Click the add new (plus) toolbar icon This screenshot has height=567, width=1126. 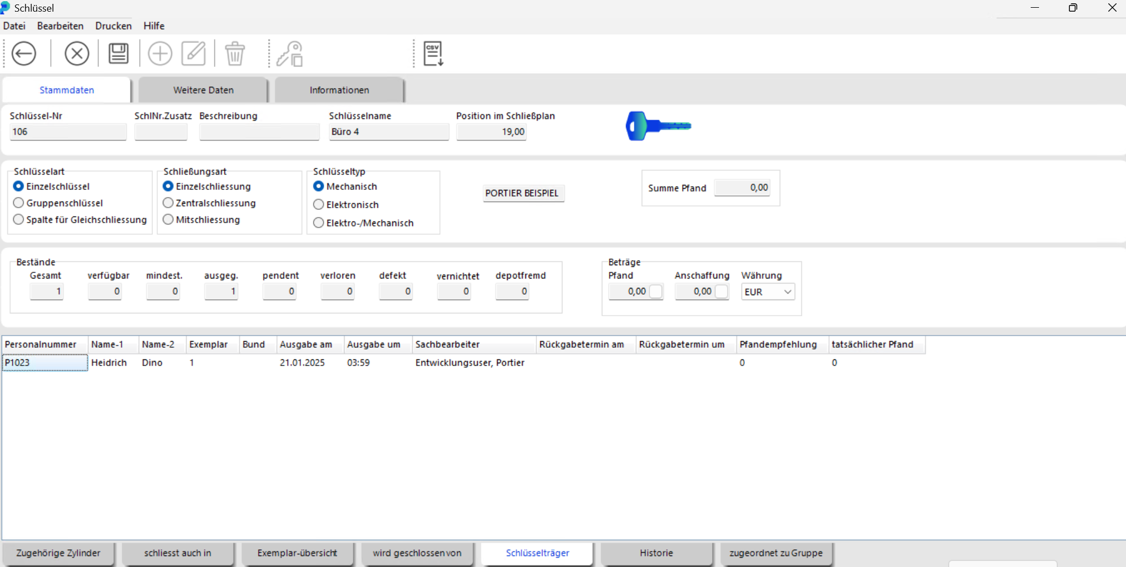click(x=160, y=54)
